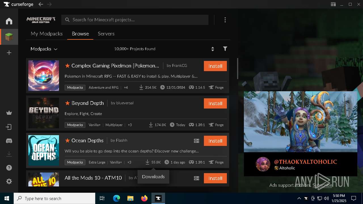Click the Modpacks tag on Beyond Depth card
Viewport: 363px width, 204px height.
click(x=75, y=125)
